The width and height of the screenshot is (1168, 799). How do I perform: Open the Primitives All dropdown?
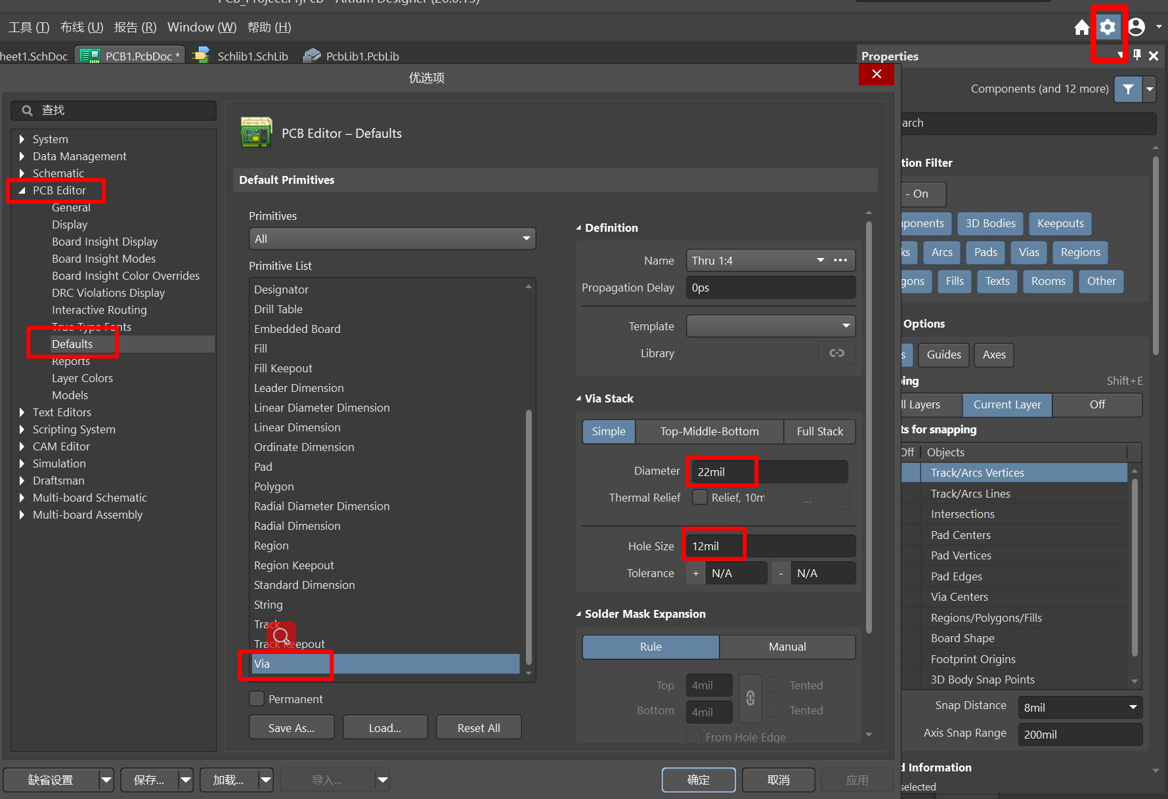point(393,239)
